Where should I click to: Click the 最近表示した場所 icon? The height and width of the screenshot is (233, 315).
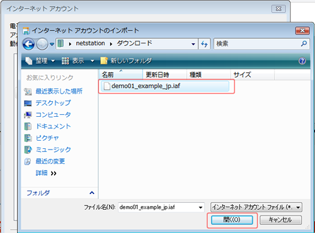click(x=28, y=92)
